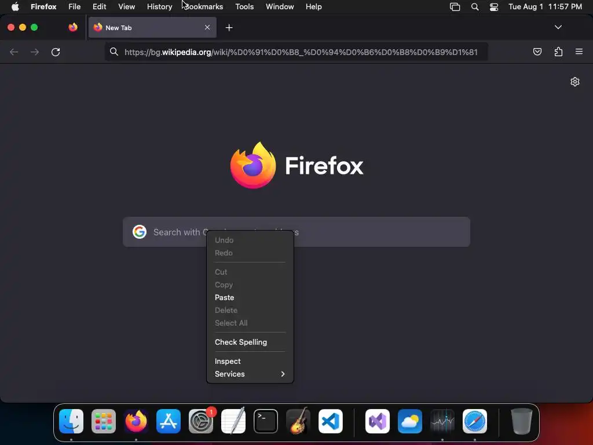593x445 pixels.
Task: Open System Settings from the Dock
Action: [201, 421]
